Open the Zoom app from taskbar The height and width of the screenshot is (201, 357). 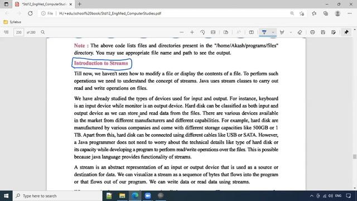148,196
